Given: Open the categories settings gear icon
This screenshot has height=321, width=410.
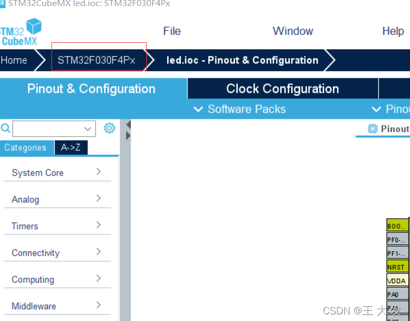Looking at the screenshot, I should (x=109, y=128).
